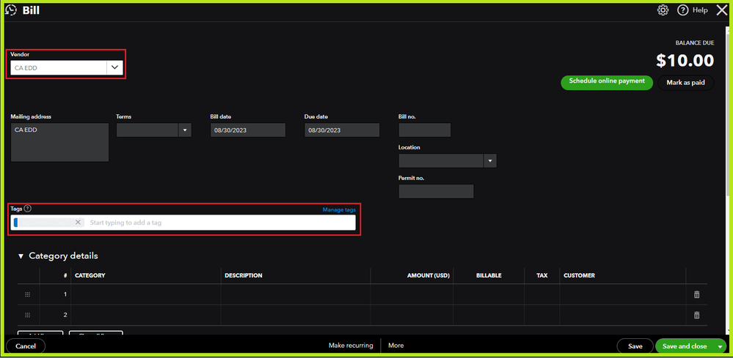The width and height of the screenshot is (733, 358).
Task: Click the Help question mark icon
Action: pyautogui.click(x=682, y=10)
